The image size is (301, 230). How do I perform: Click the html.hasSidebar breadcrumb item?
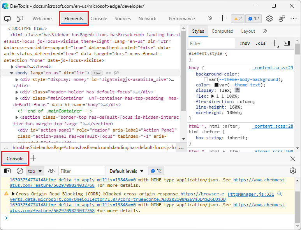coord(94,147)
